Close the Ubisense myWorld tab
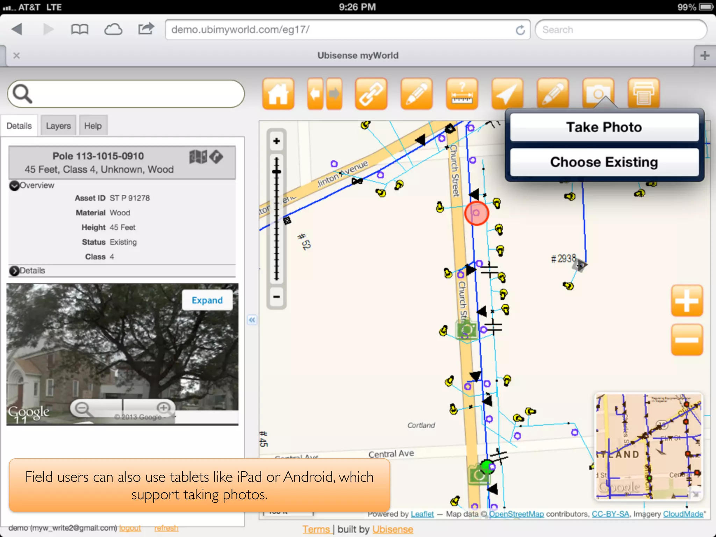716x537 pixels. [x=16, y=56]
